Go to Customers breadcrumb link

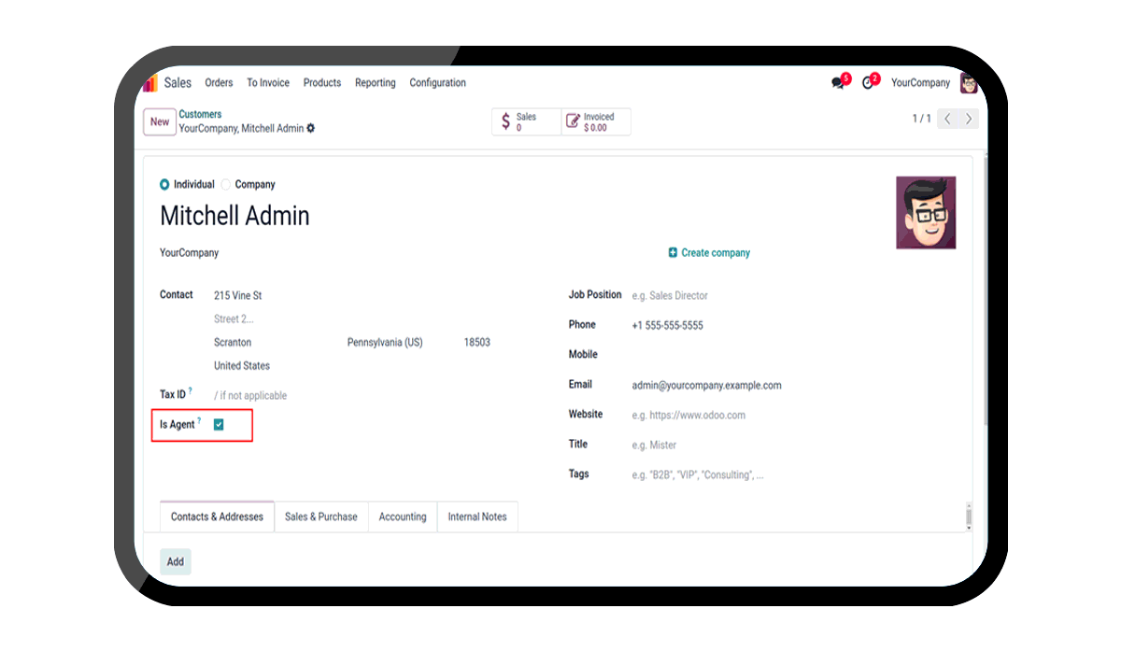pos(200,115)
